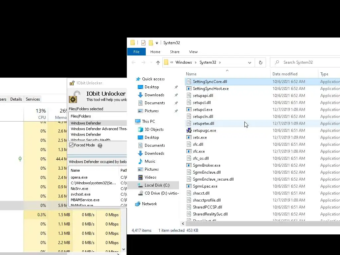The height and width of the screenshot is (255, 340).
Task: Expand the address bar history dropdown
Action: [250, 63]
